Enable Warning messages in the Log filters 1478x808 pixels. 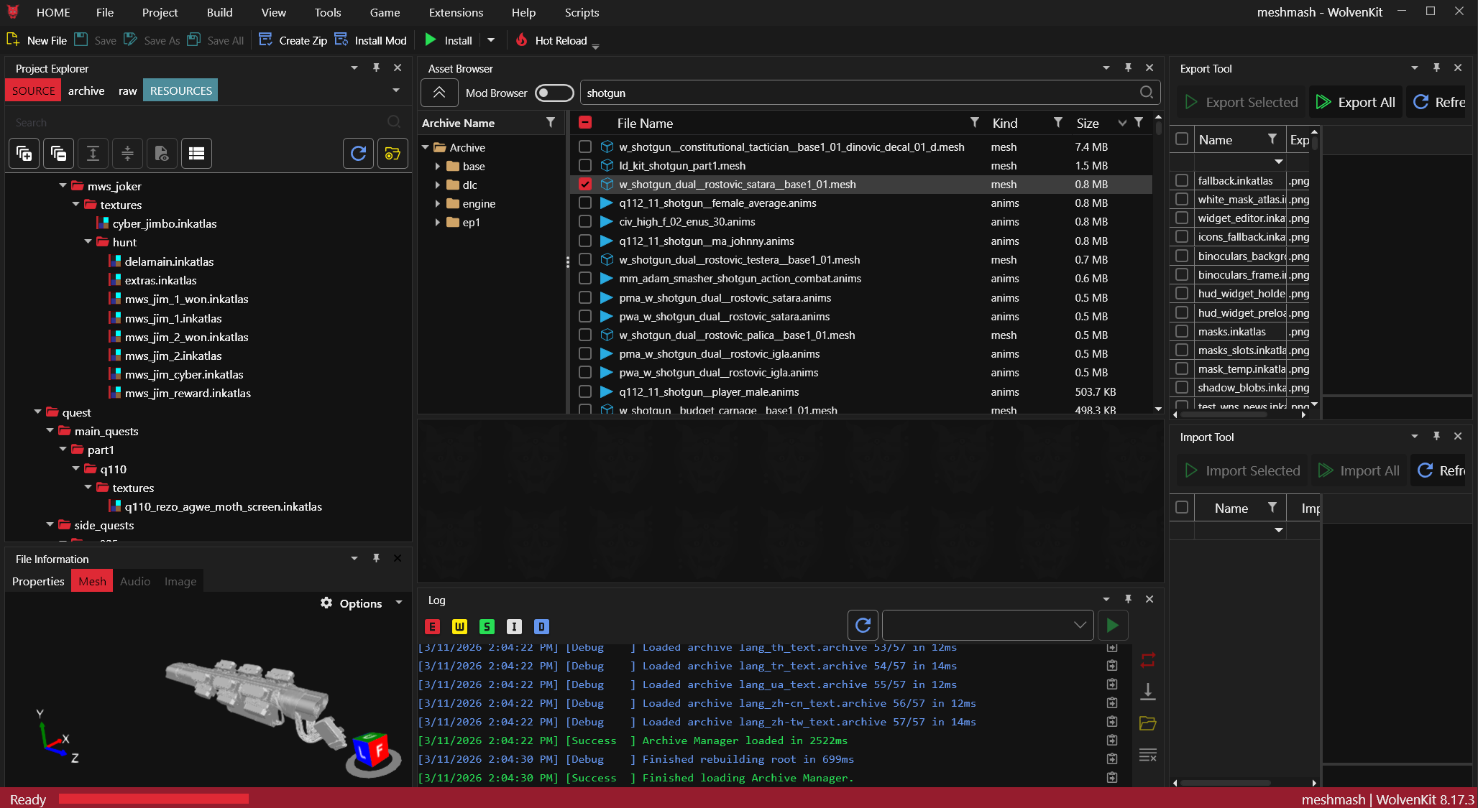click(x=459, y=626)
